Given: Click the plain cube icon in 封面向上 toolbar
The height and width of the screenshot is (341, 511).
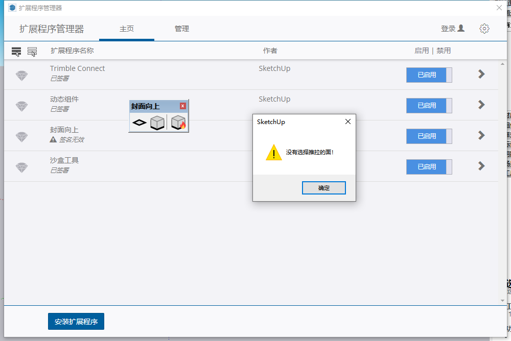Looking at the screenshot, I should pos(157,123).
